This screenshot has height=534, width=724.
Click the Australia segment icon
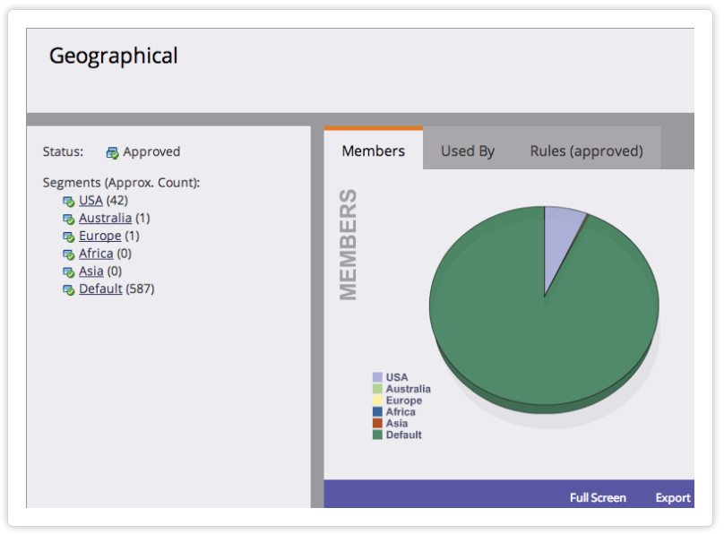pos(68,219)
